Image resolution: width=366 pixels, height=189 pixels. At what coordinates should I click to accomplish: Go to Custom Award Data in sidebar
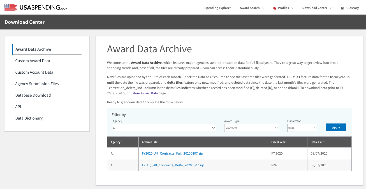coord(33,61)
